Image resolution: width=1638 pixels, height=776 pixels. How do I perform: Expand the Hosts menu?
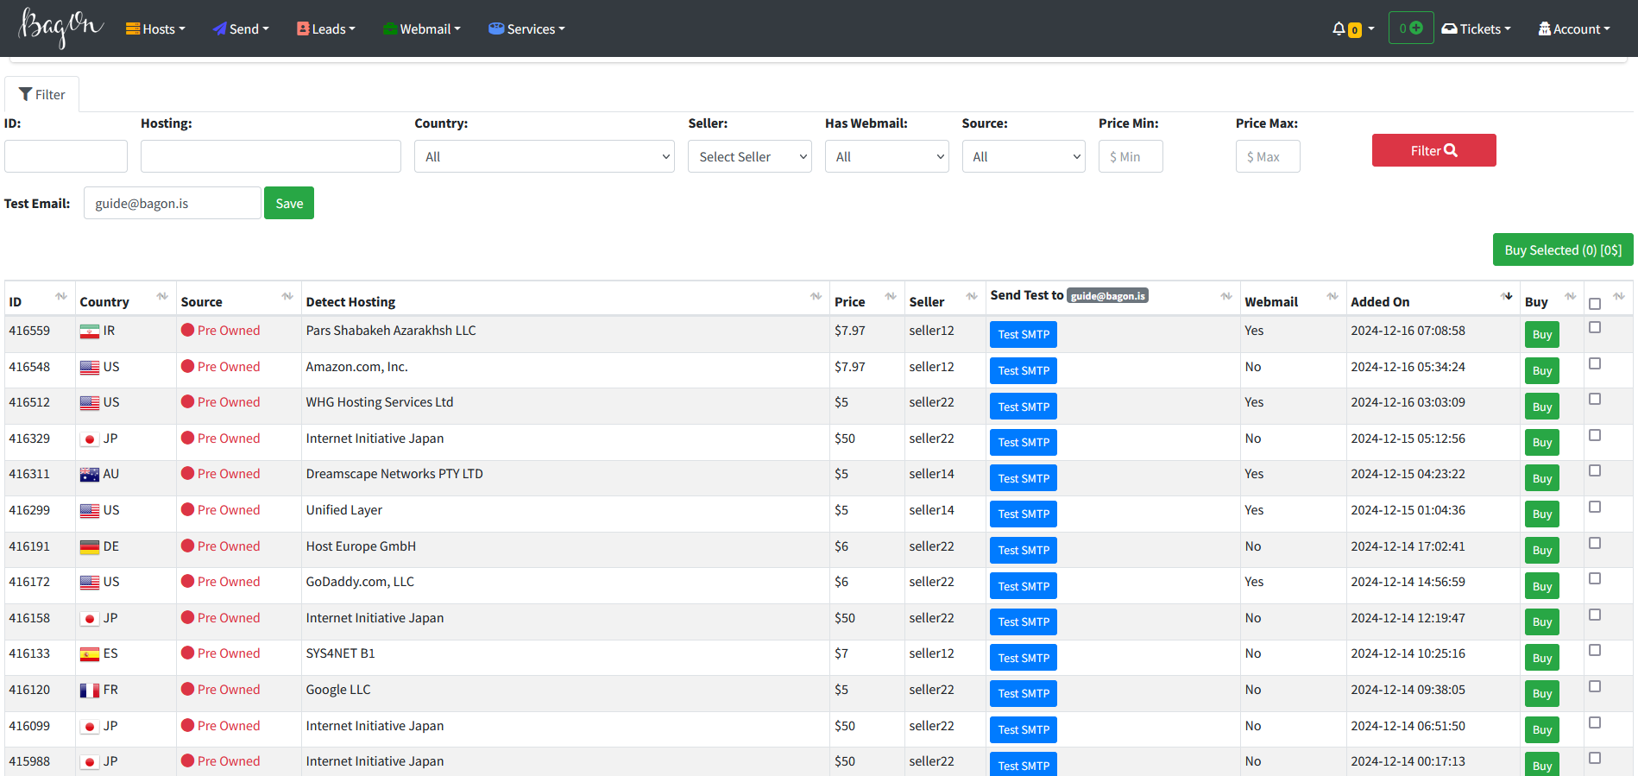point(155,28)
